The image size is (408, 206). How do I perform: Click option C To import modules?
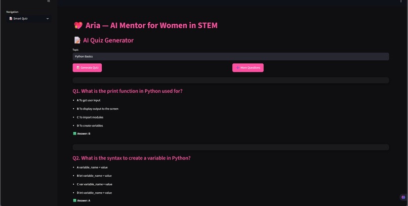pos(90,117)
